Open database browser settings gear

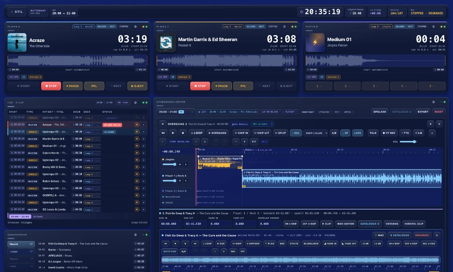(135, 235)
